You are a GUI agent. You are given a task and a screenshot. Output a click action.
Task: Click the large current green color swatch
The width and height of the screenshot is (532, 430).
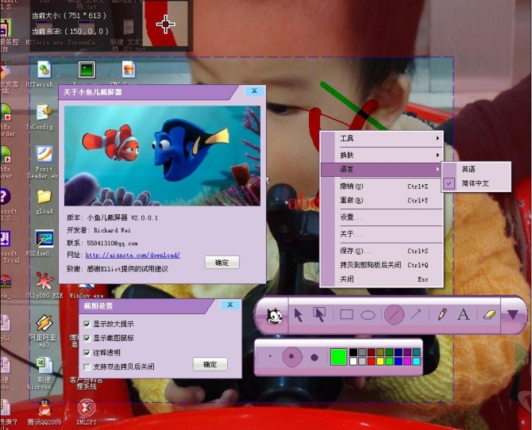[x=338, y=357]
